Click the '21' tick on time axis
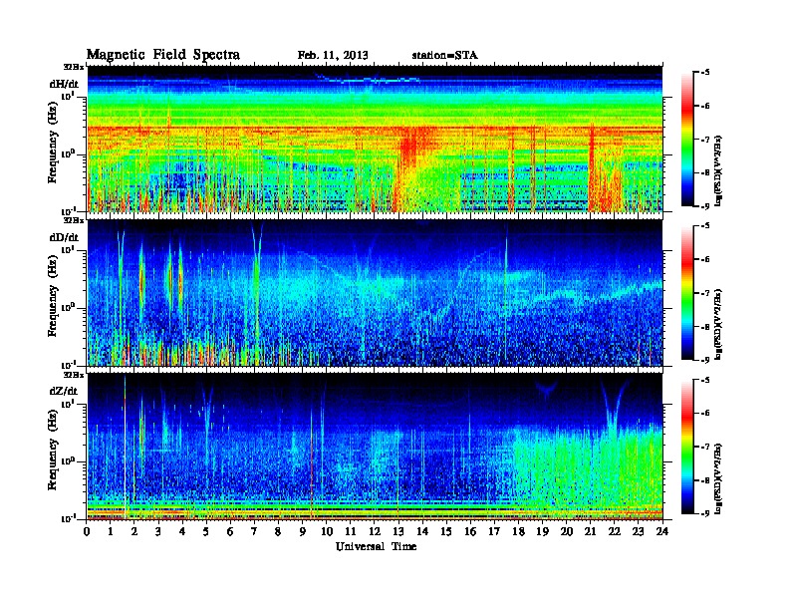The image size is (789, 610). pos(590,531)
